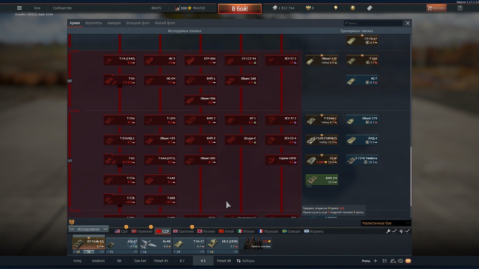The width and height of the screenshot is (479, 269).
Task: Open the Бои menu
Action: (37, 8)
